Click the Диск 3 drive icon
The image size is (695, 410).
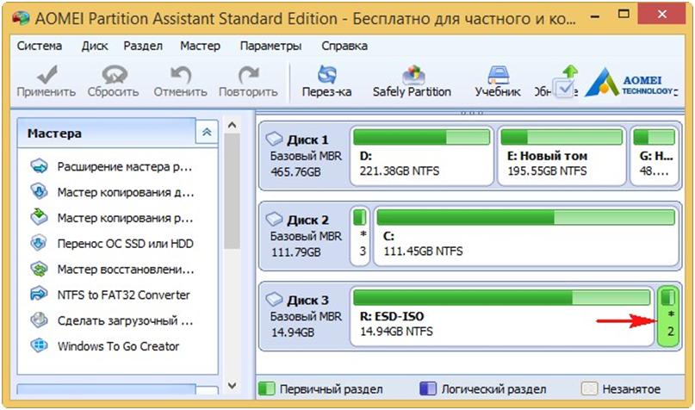tap(275, 300)
